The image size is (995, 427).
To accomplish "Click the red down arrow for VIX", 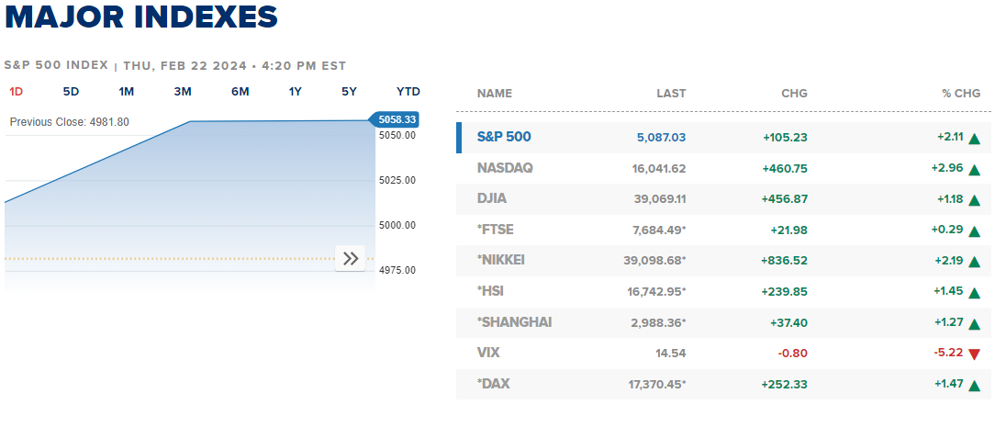I will 974,354.
